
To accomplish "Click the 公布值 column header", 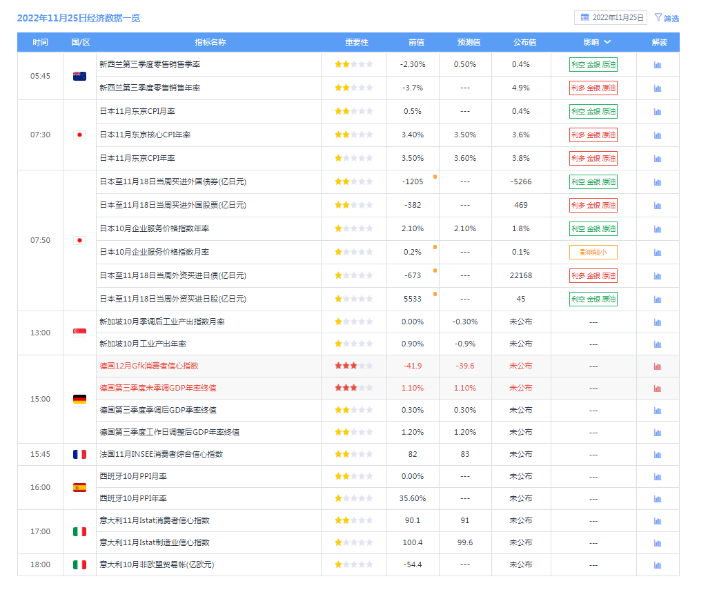I will pos(524,42).
